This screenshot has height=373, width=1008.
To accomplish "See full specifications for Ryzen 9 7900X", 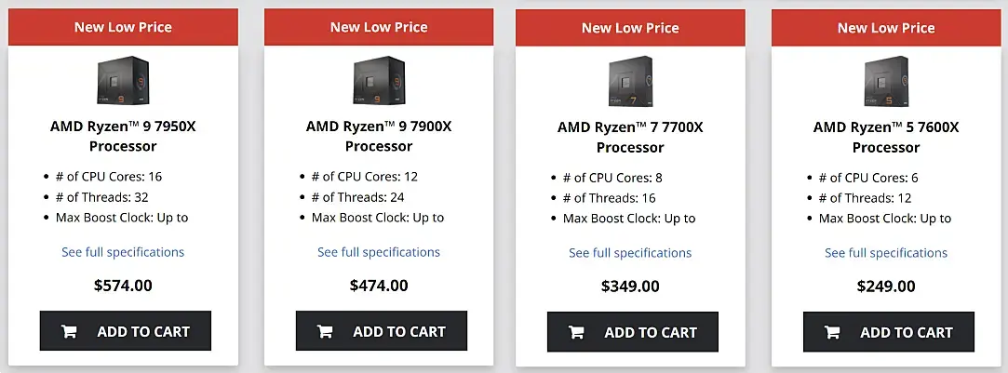I will coord(379,252).
